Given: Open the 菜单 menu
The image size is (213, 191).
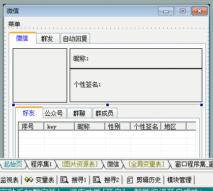Looking at the screenshot, I should (x=14, y=24).
